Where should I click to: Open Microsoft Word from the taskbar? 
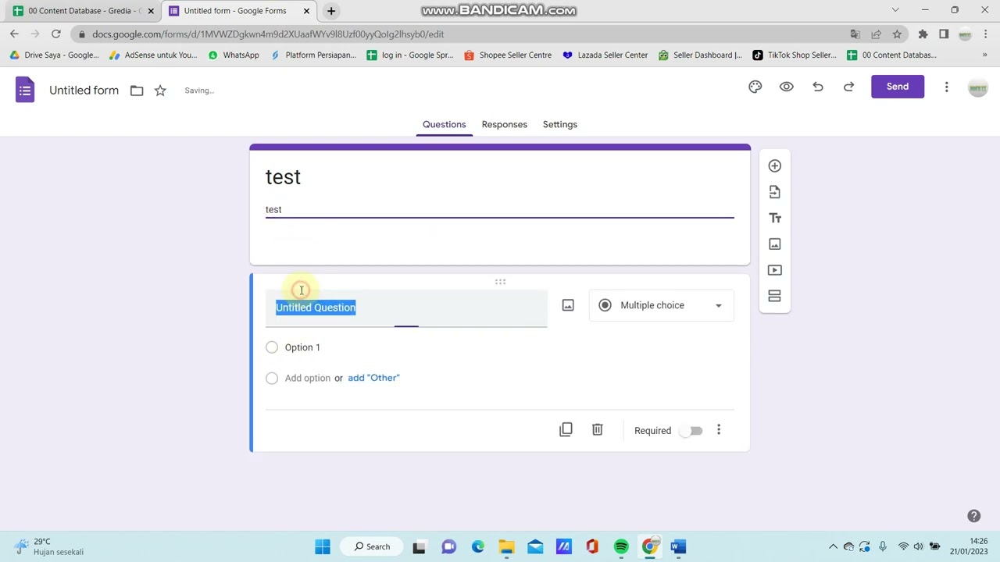[x=677, y=546]
